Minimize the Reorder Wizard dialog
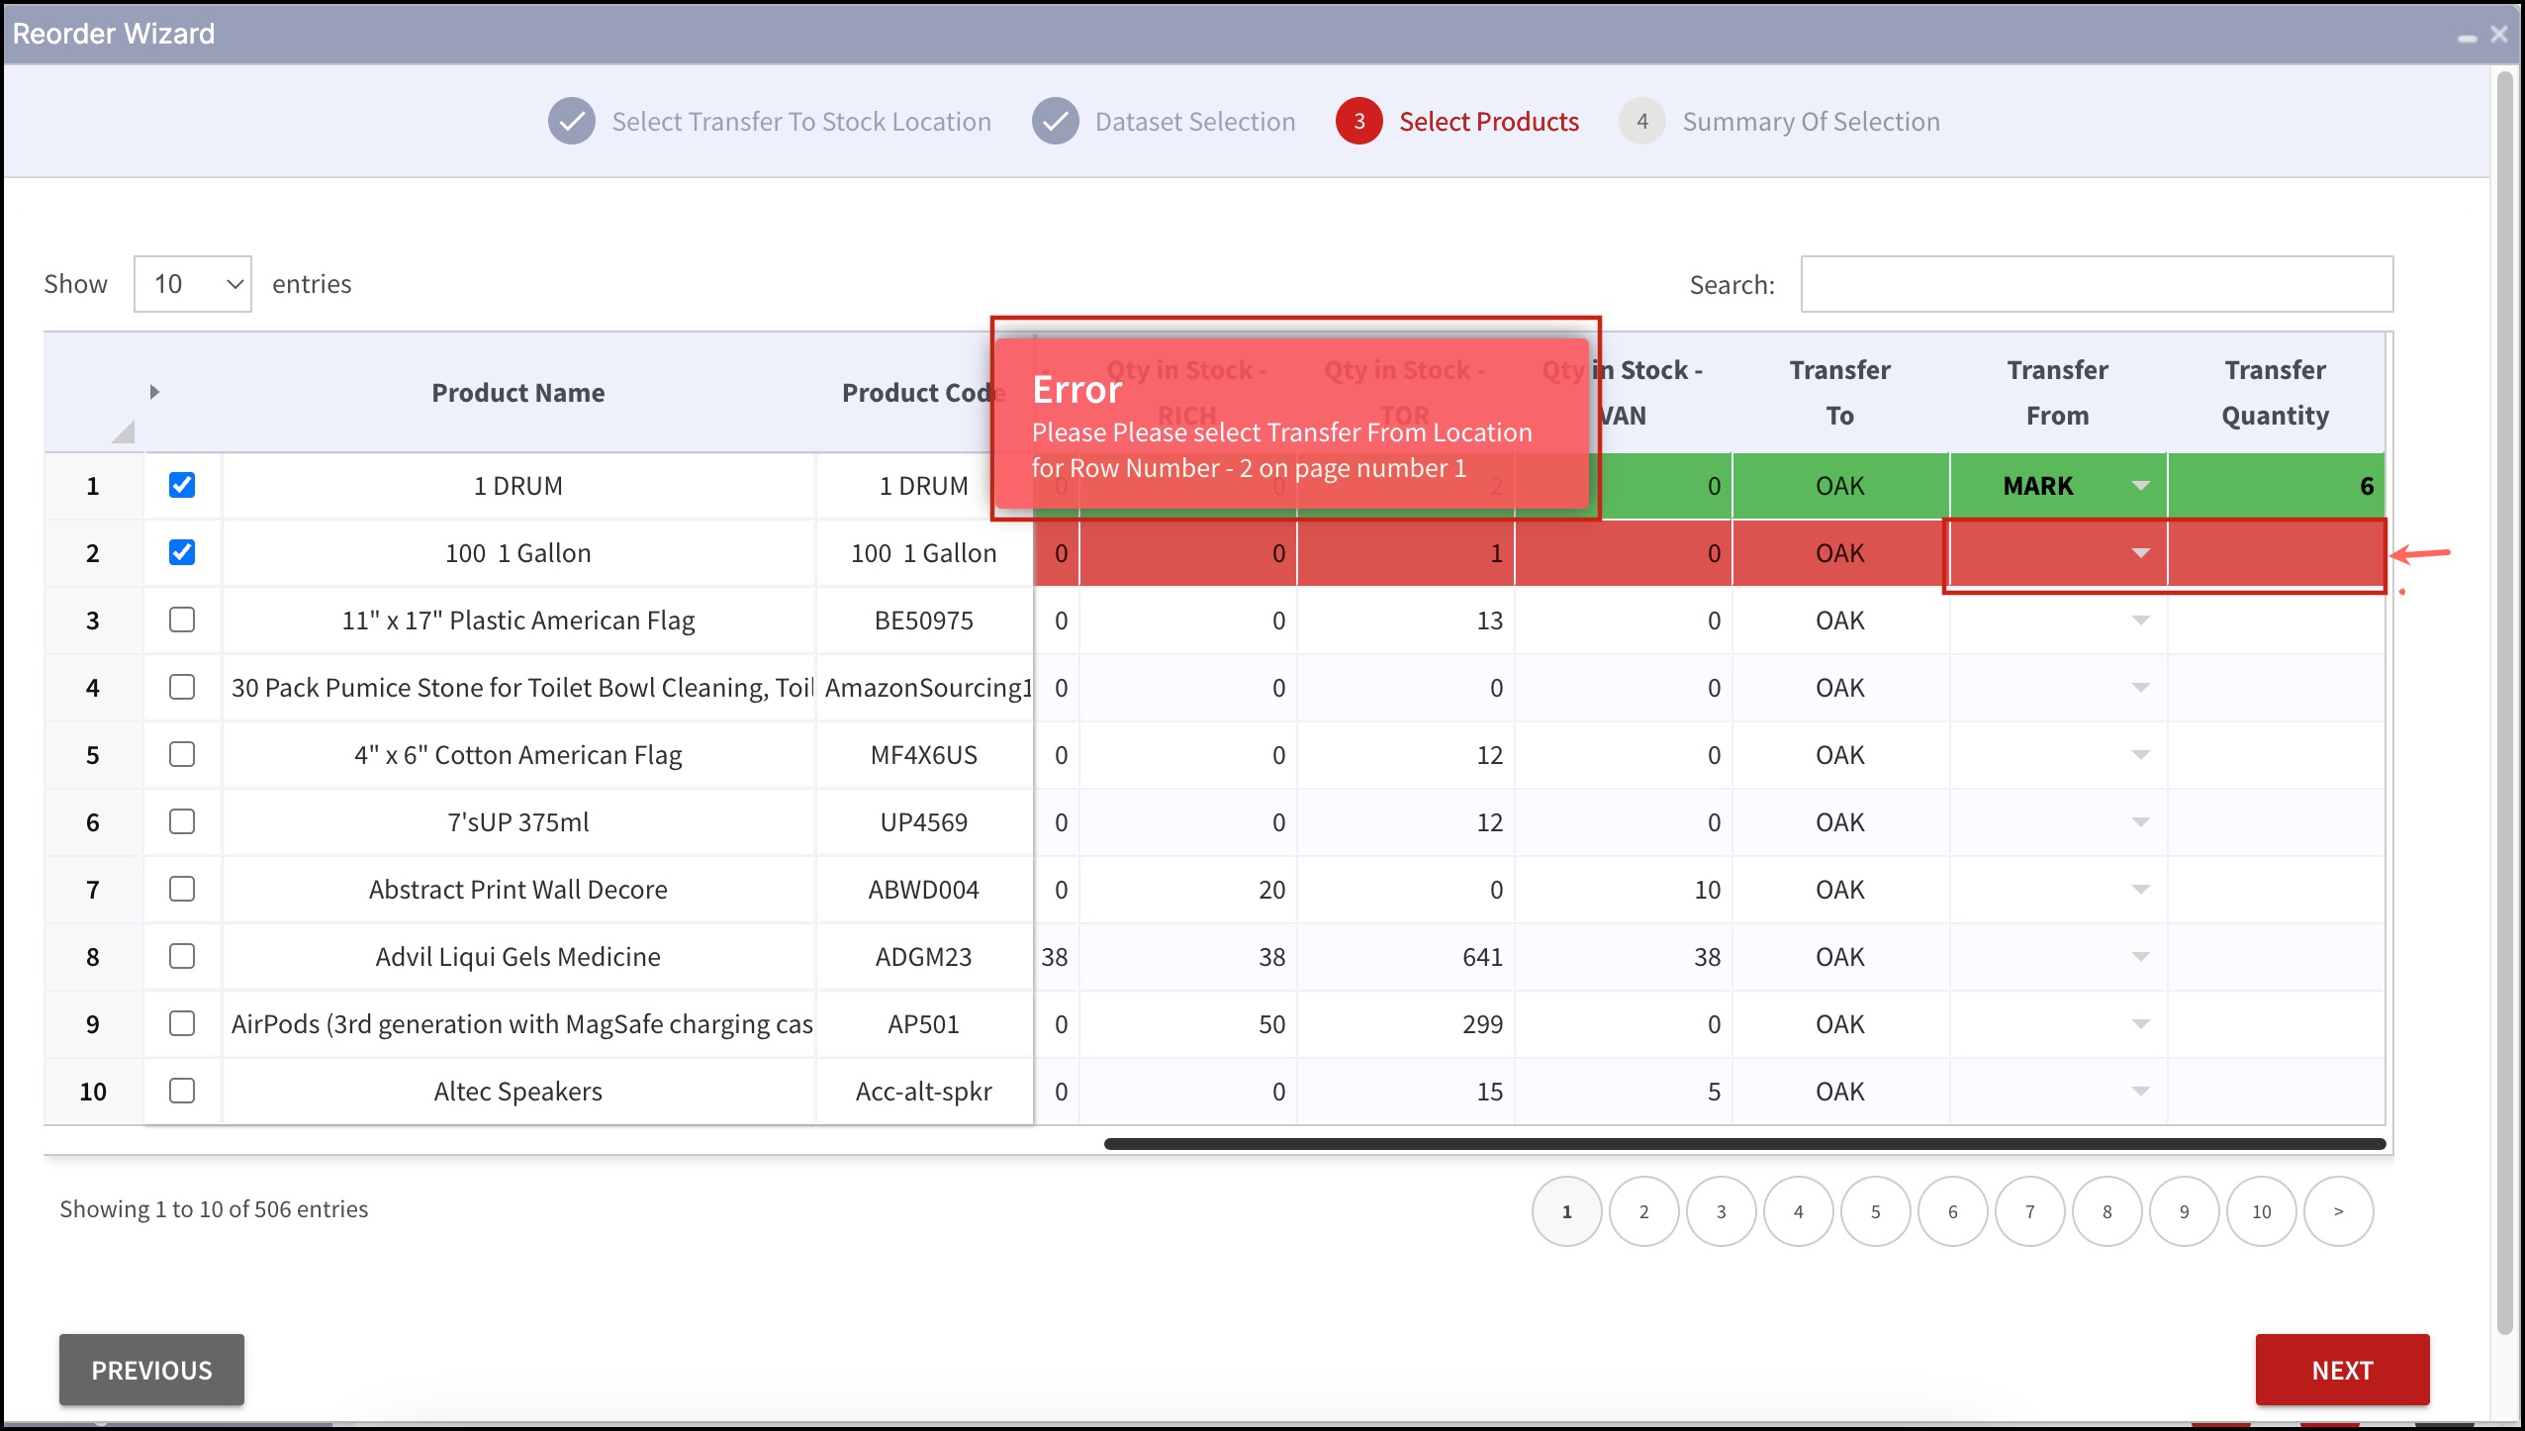 (2467, 38)
